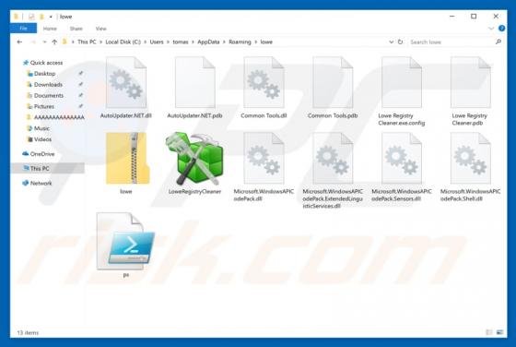Click This PC in the address path

pos(87,42)
